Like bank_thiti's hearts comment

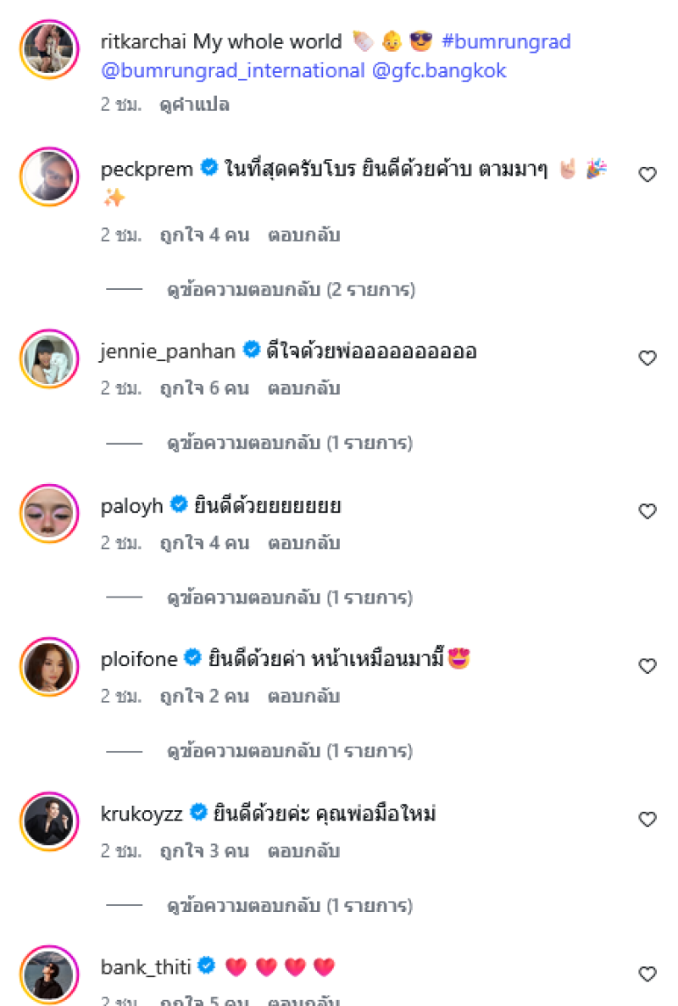(x=647, y=974)
